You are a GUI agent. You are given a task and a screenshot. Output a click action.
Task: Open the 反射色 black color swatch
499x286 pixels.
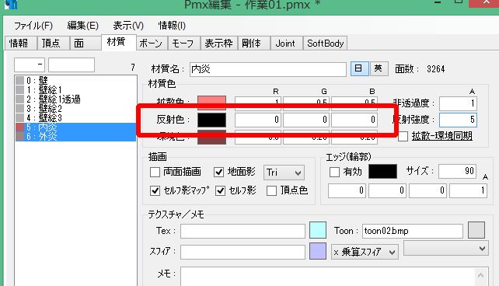(211, 120)
